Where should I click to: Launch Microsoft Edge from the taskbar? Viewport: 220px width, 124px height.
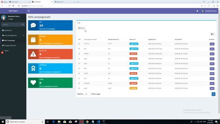pos(54,122)
